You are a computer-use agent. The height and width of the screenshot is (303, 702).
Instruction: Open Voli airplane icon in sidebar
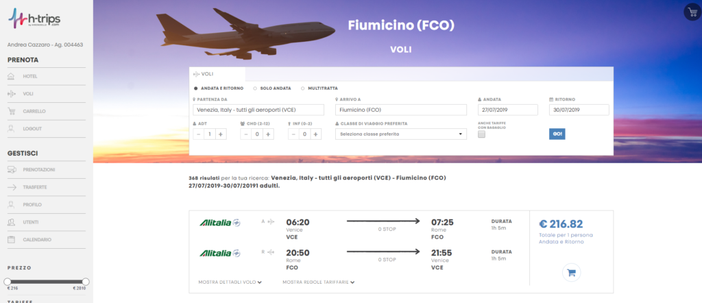(12, 94)
